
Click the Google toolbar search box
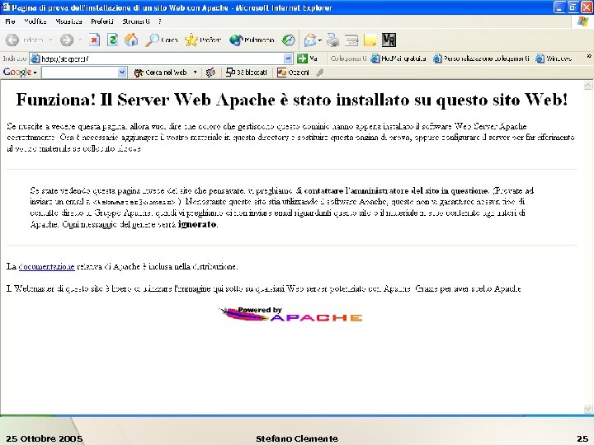(x=79, y=73)
